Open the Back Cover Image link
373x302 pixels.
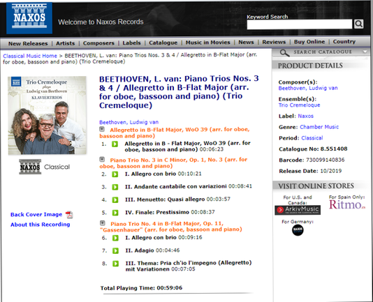36,214
